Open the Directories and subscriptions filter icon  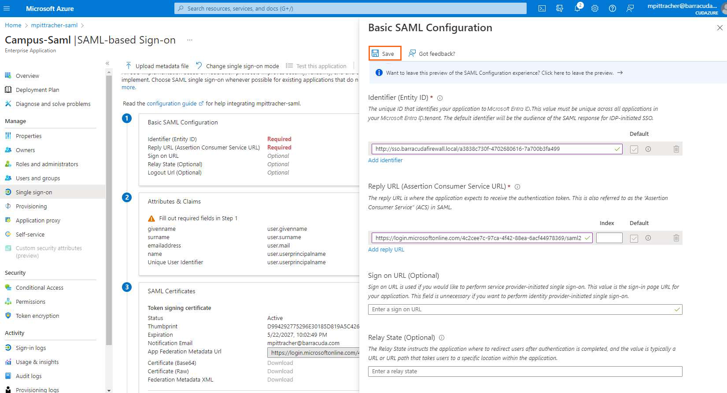560,8
